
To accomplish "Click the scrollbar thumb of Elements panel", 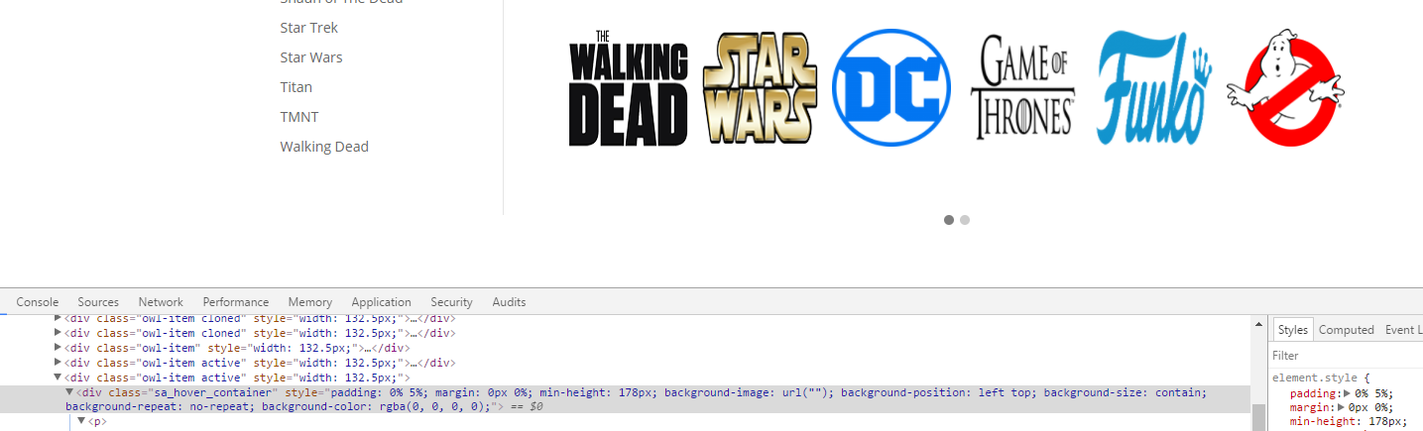I will coord(1257,417).
